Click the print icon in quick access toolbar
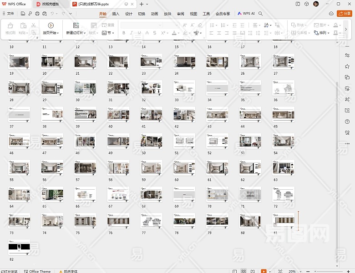This screenshot has width=355, height=273. point(37,14)
